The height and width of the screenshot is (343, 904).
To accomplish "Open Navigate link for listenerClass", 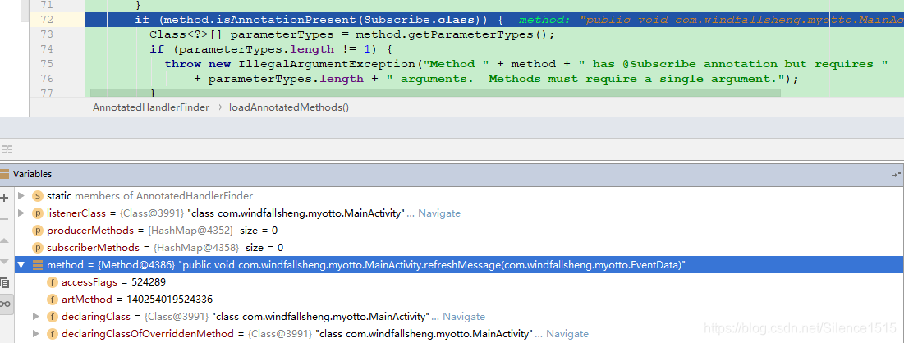I will [439, 213].
